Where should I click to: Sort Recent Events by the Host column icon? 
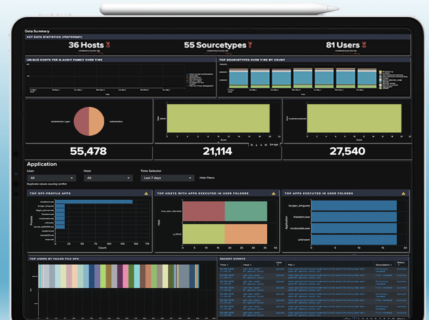(x=251, y=265)
